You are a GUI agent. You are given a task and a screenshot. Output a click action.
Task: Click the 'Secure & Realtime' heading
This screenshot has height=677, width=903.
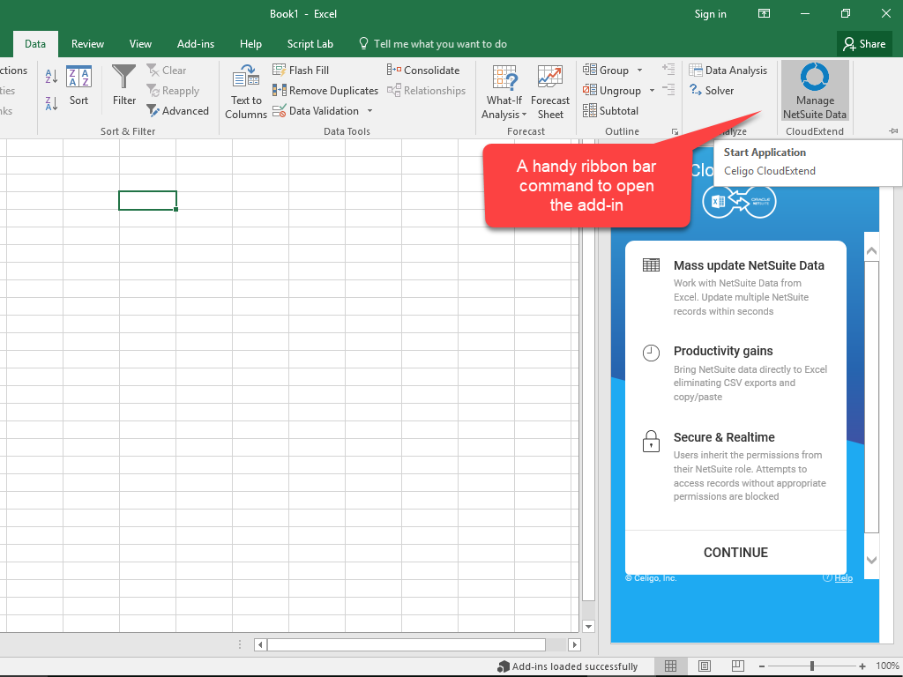pos(725,437)
